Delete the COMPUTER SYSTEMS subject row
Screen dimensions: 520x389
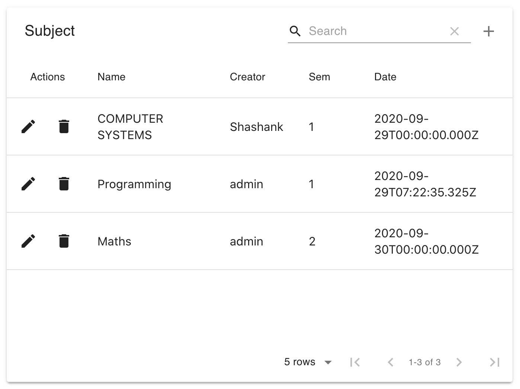pos(64,126)
